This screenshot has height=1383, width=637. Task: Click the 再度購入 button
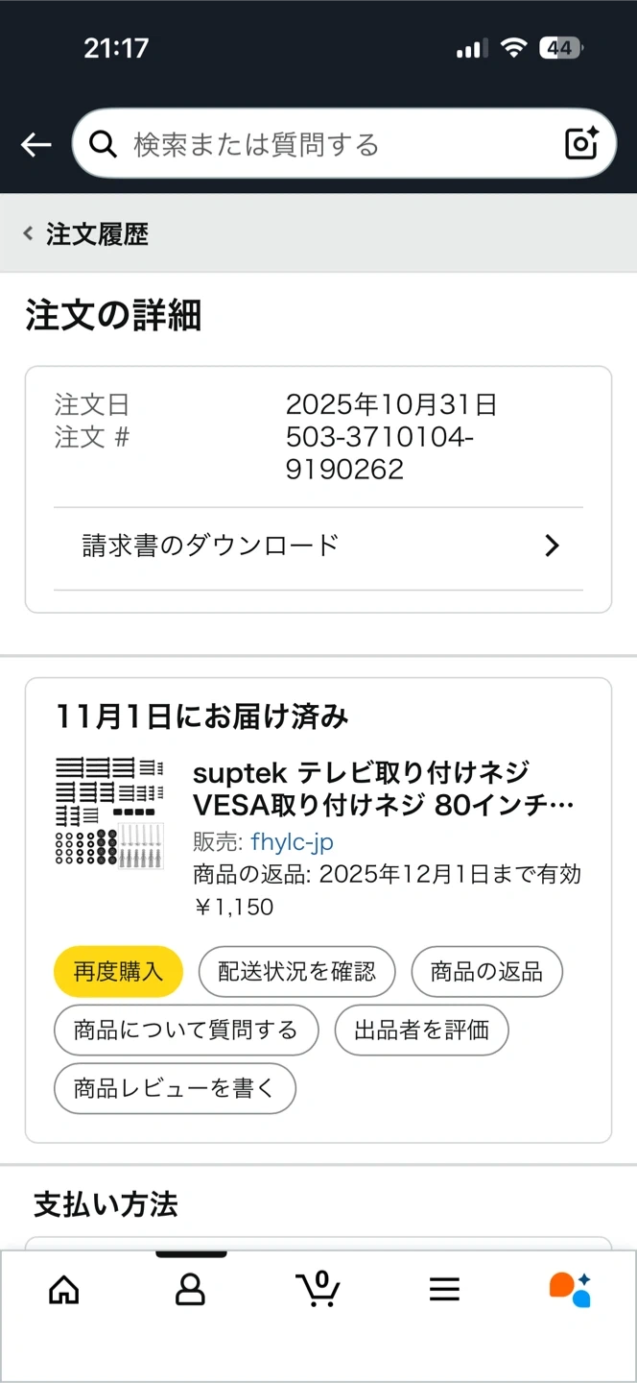point(118,972)
